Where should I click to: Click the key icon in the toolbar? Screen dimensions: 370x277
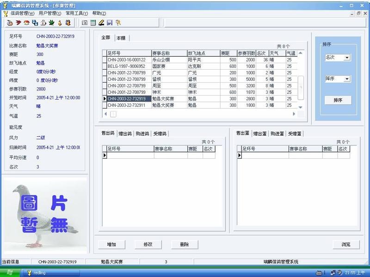(118, 22)
